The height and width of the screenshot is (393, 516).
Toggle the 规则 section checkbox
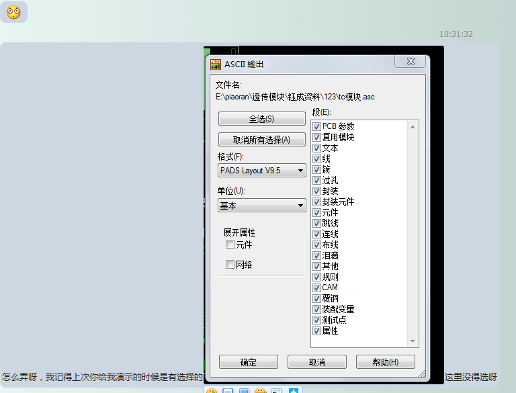click(x=316, y=277)
